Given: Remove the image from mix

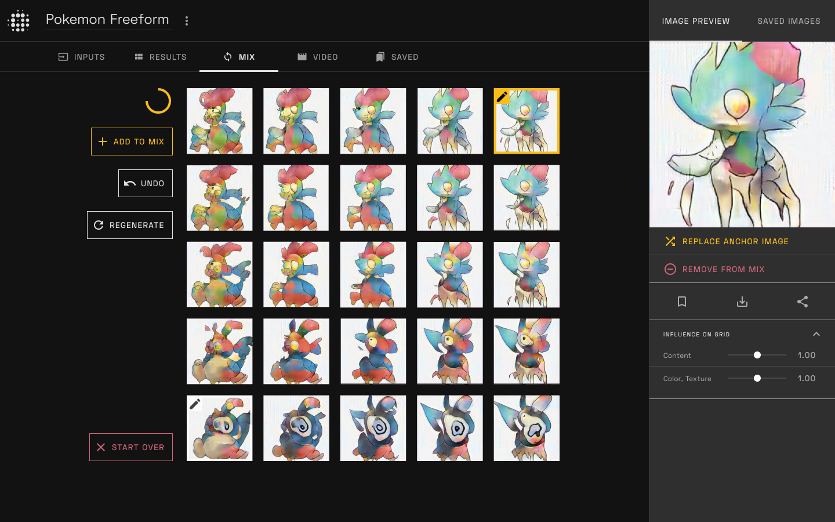Looking at the screenshot, I should tap(742, 269).
